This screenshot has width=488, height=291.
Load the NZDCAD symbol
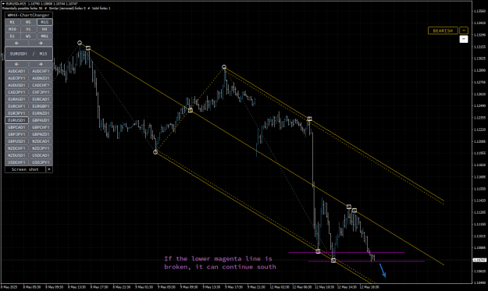(x=41, y=141)
